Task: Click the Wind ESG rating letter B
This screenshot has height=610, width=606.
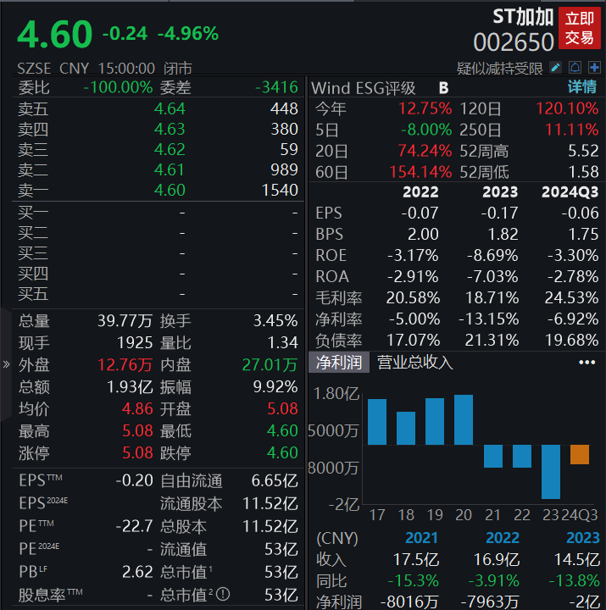Action: click(444, 88)
